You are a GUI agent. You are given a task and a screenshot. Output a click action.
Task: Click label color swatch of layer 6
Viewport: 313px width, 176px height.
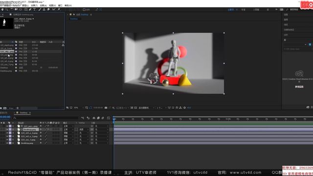click(x=10, y=143)
